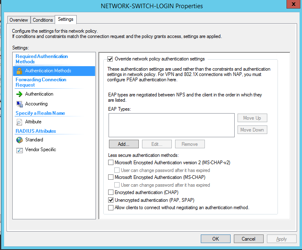Switch to the Conditions tab
The height and width of the screenshot is (250, 302).
click(42, 20)
